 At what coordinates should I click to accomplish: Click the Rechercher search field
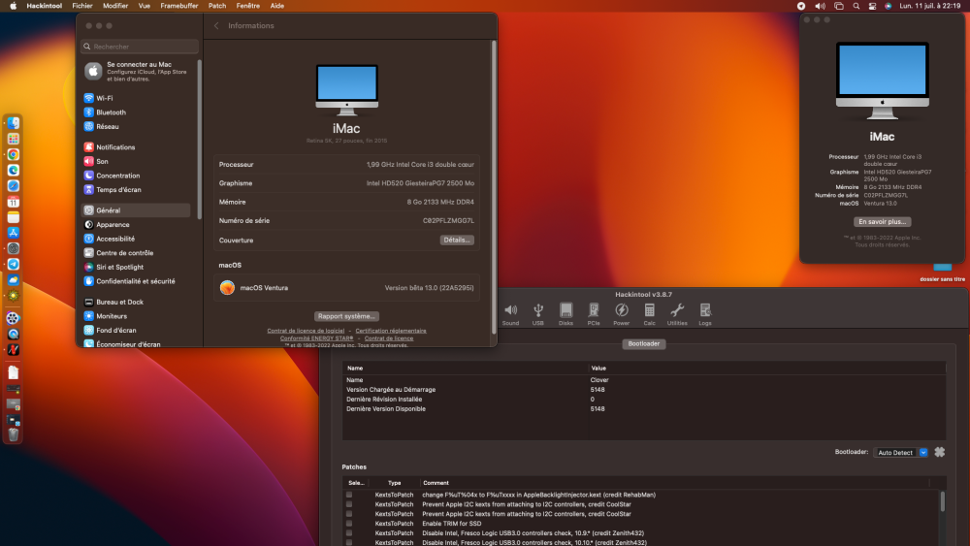[x=139, y=47]
